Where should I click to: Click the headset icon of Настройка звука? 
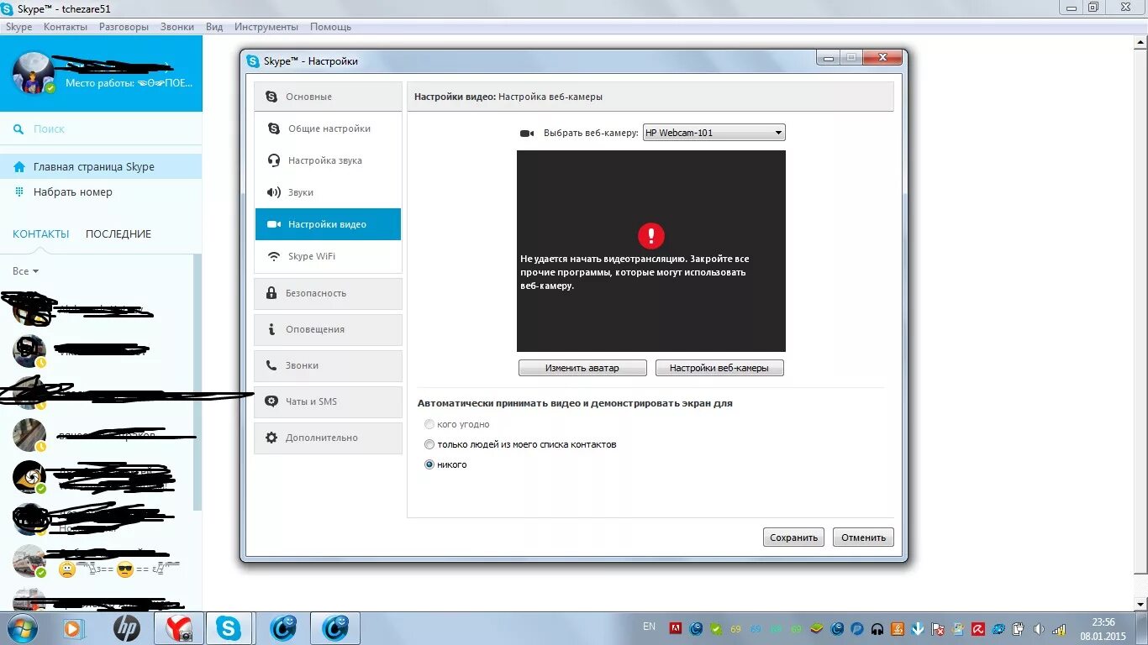274,160
